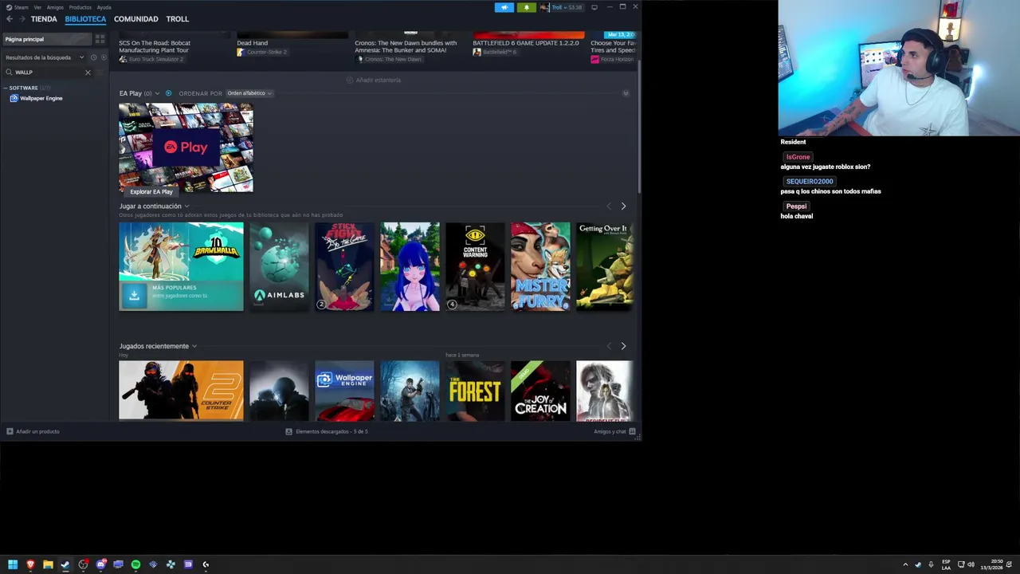The image size is (1020, 574).
Task: Open the Wallpaper Engine recent card
Action: 344,391
